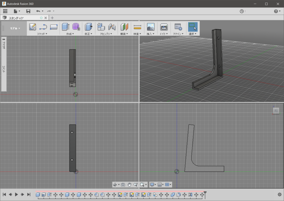Open Grid and Snaps dropdown
Image resolution: width=284 pixels, height=201 pixels.
click(161, 185)
